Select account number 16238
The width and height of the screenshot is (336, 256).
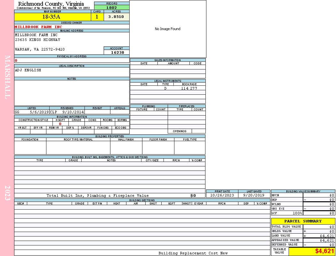[x=117, y=52]
